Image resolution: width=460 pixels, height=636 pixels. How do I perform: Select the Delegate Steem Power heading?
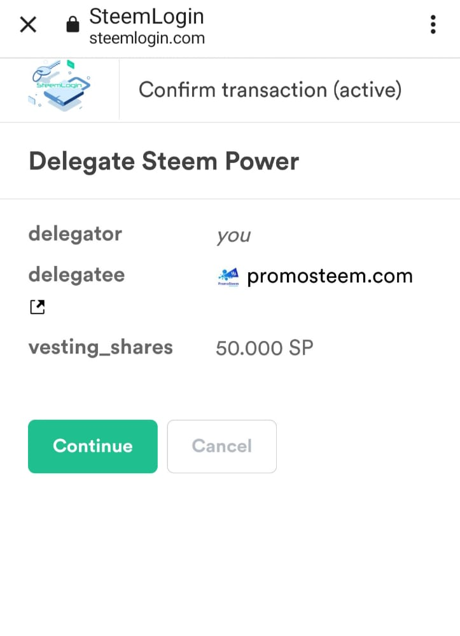[164, 161]
